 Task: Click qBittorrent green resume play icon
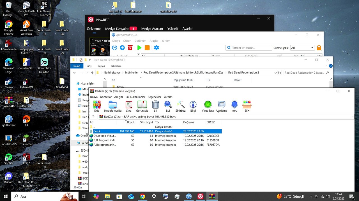point(139,48)
